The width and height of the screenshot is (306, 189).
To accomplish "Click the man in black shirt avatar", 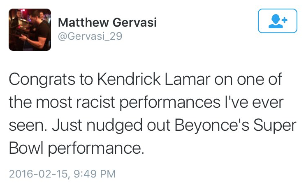I will (x=30, y=30).
